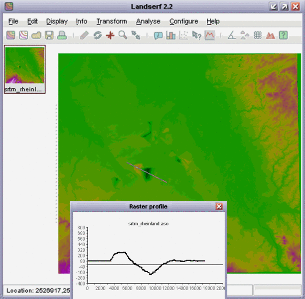The height and width of the screenshot is (299, 305).
Task: Click the query pointer toolbar icon
Action: point(197,35)
